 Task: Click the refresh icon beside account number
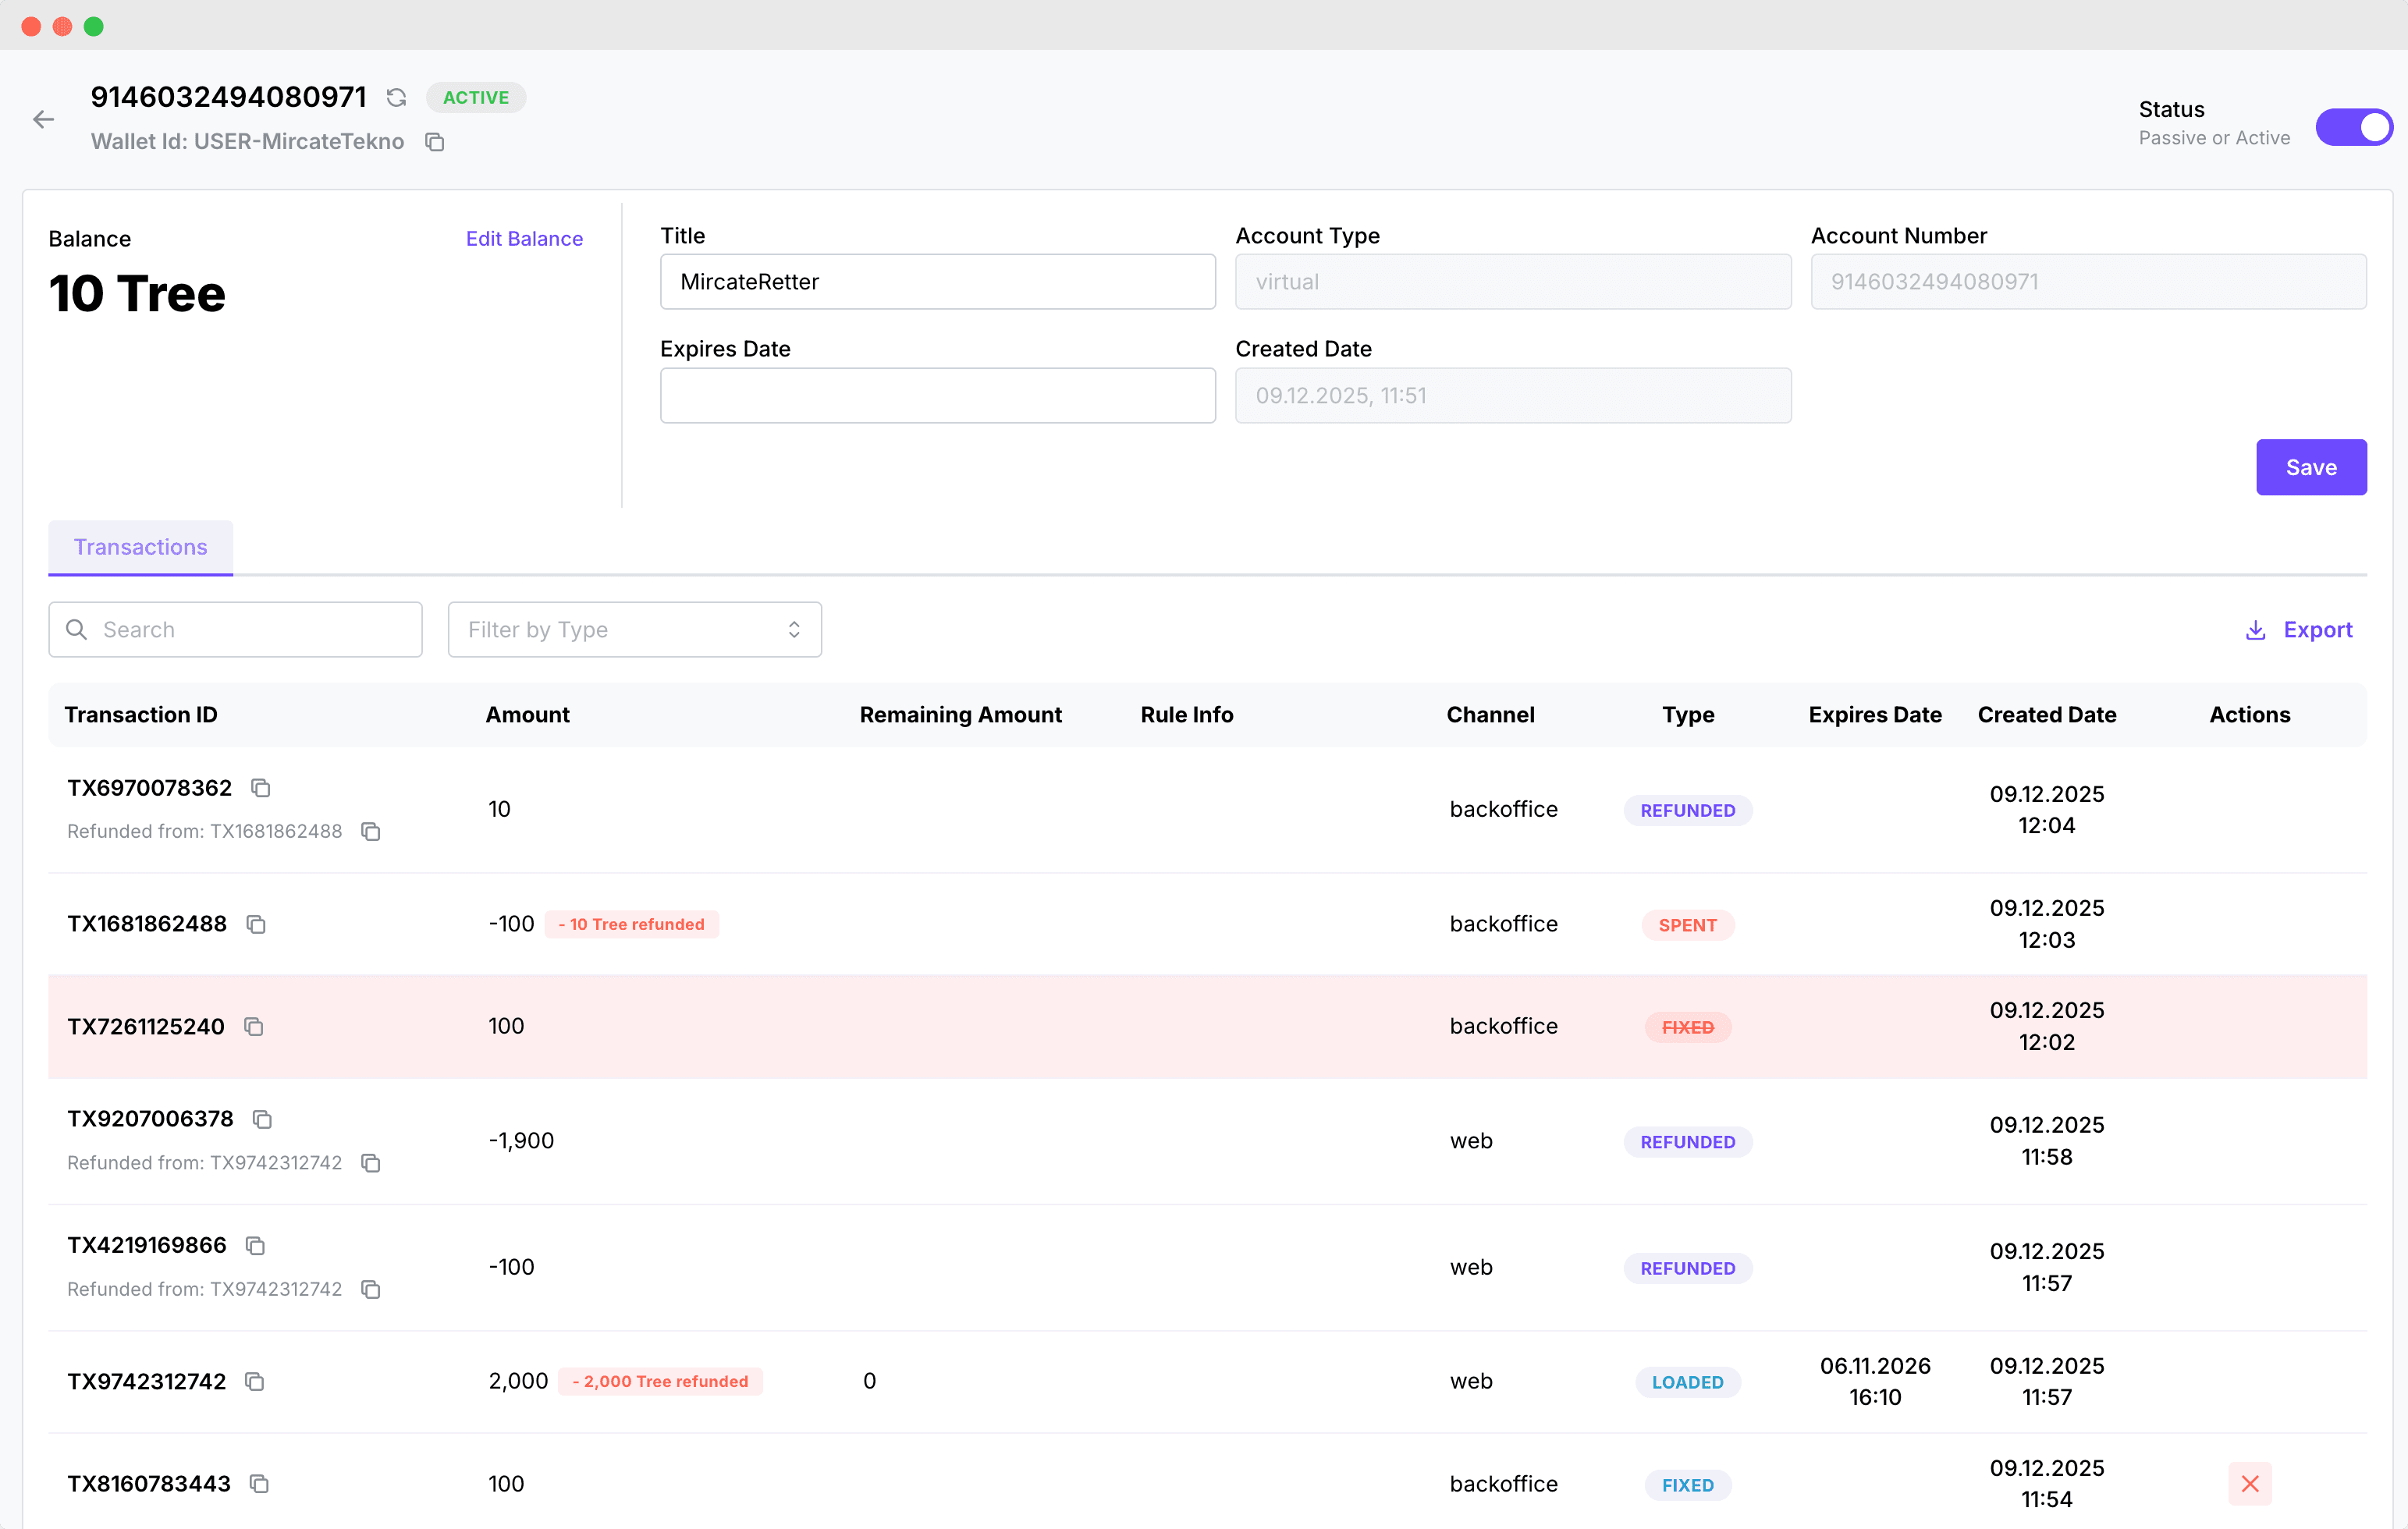pyautogui.click(x=397, y=97)
